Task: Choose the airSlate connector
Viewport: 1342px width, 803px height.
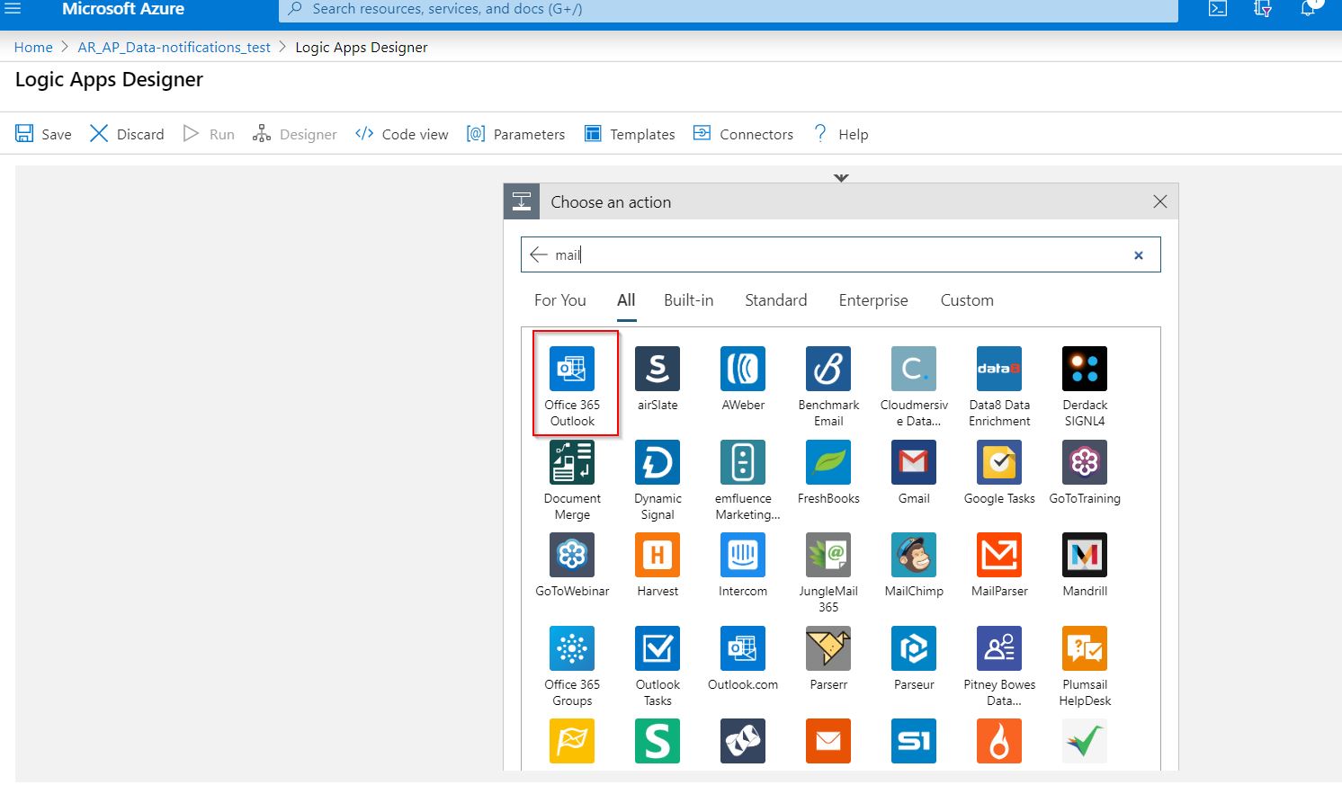Action: [658, 379]
